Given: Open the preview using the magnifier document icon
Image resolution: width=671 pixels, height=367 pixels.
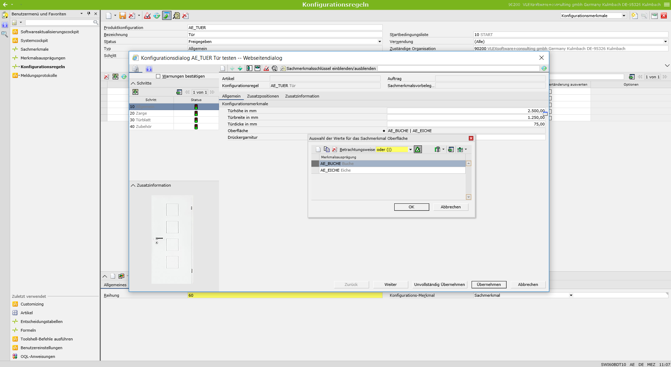Looking at the screenshot, I should coord(177,16).
